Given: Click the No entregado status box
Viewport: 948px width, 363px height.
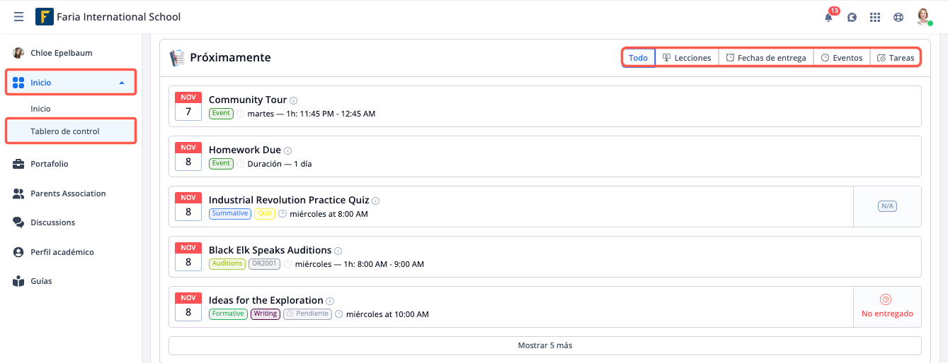Looking at the screenshot, I should (887, 307).
